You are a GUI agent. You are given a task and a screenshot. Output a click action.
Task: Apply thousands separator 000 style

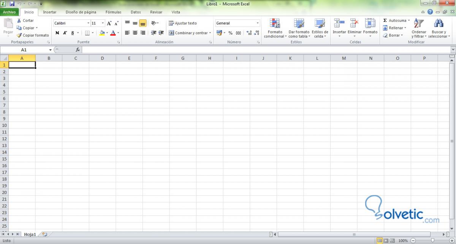pyautogui.click(x=238, y=33)
